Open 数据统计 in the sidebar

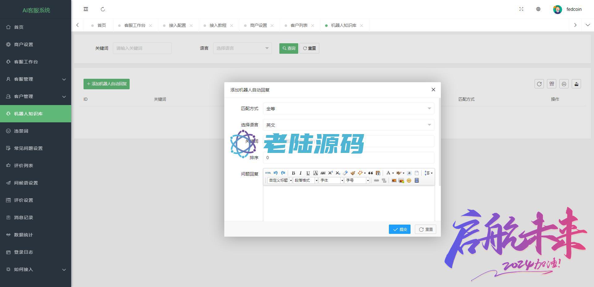click(x=36, y=235)
